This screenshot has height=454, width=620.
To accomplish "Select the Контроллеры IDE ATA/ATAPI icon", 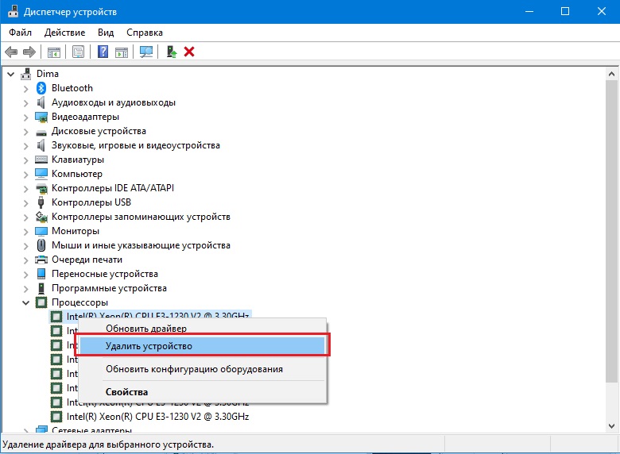I will (41, 188).
